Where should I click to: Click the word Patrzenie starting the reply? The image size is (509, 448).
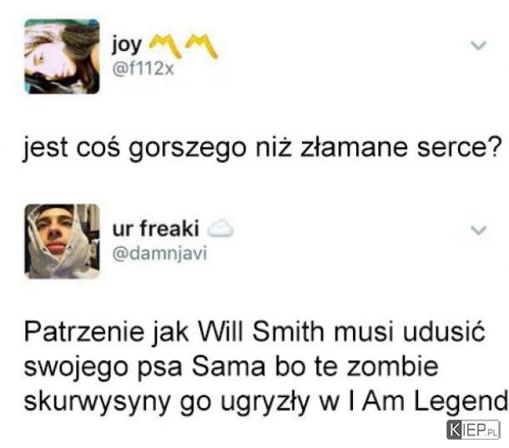click(x=84, y=332)
